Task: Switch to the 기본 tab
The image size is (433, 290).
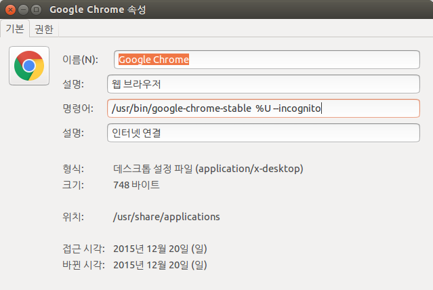Action: coord(15,28)
